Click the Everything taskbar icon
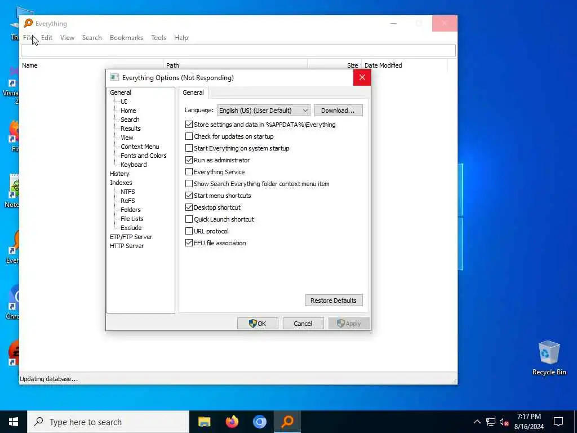The image size is (577, 433). click(x=287, y=422)
